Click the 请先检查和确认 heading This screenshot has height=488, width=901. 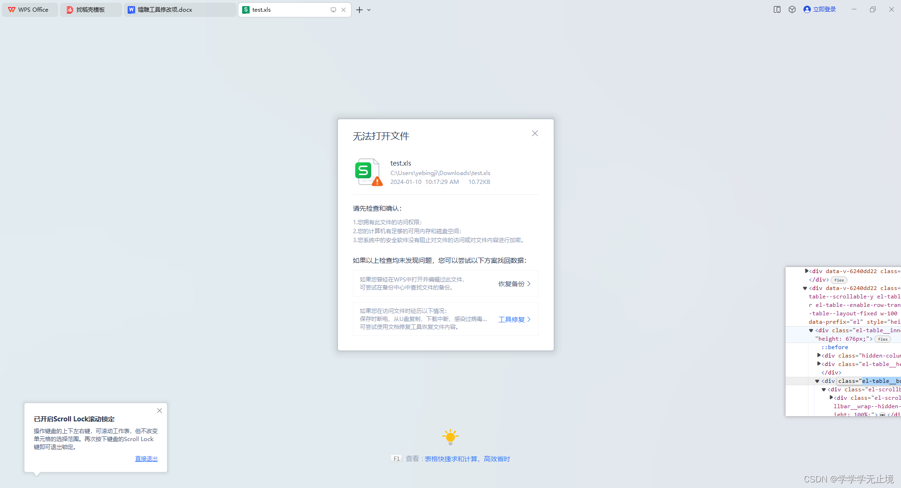(377, 208)
